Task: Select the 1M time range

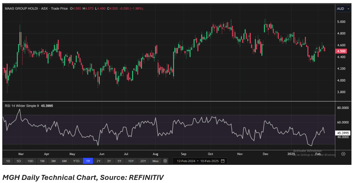Action: point(42,161)
